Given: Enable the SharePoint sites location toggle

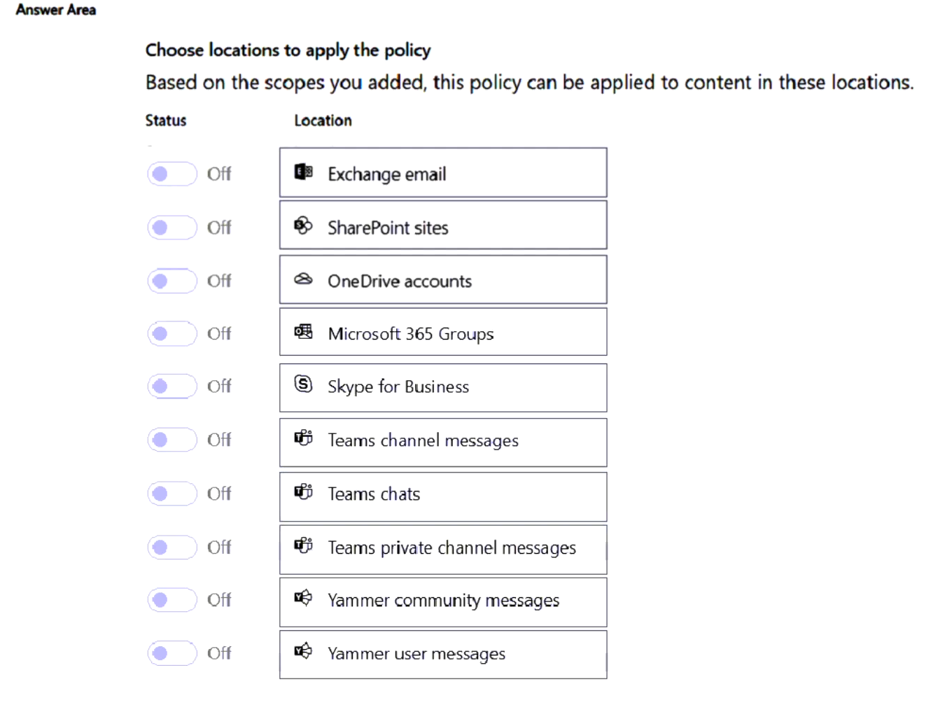Looking at the screenshot, I should [x=172, y=228].
